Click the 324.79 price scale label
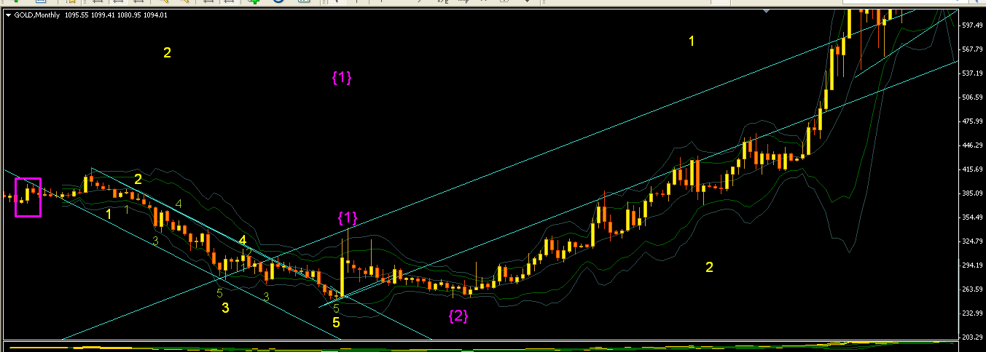 973,241
